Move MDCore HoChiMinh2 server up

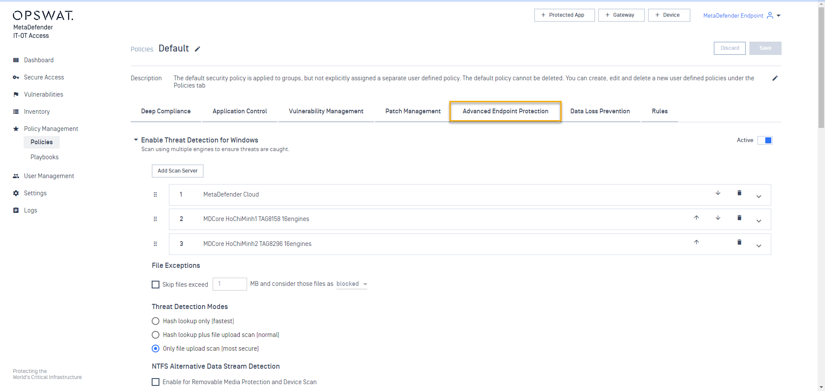tap(697, 242)
